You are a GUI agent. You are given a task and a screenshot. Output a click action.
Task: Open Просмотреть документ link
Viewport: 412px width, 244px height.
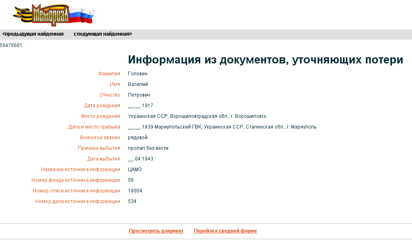[x=156, y=231]
